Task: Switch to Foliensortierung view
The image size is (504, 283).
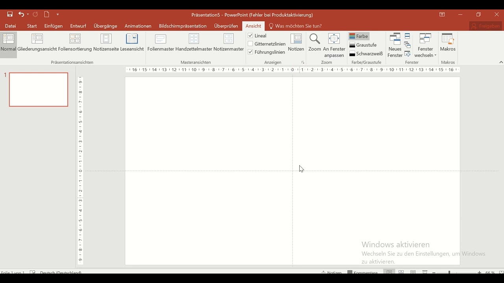Action: coord(75,43)
